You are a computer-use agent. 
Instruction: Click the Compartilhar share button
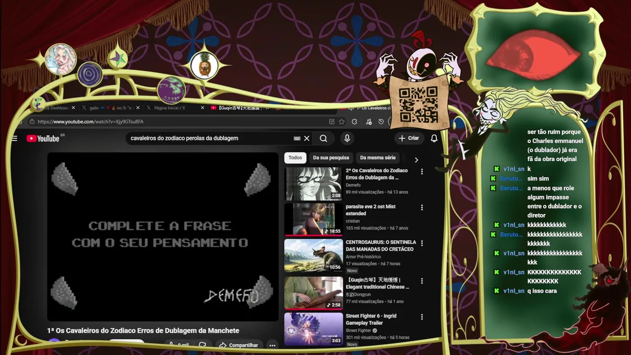[x=239, y=345]
